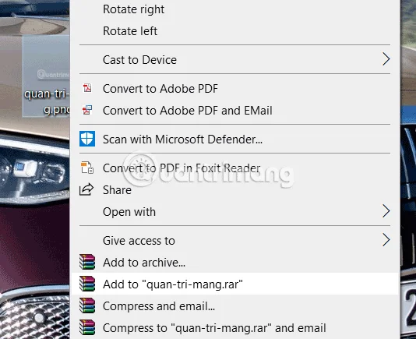Select Convert to Adobe PDF and EMail
This screenshot has height=339, width=416.
click(235, 110)
